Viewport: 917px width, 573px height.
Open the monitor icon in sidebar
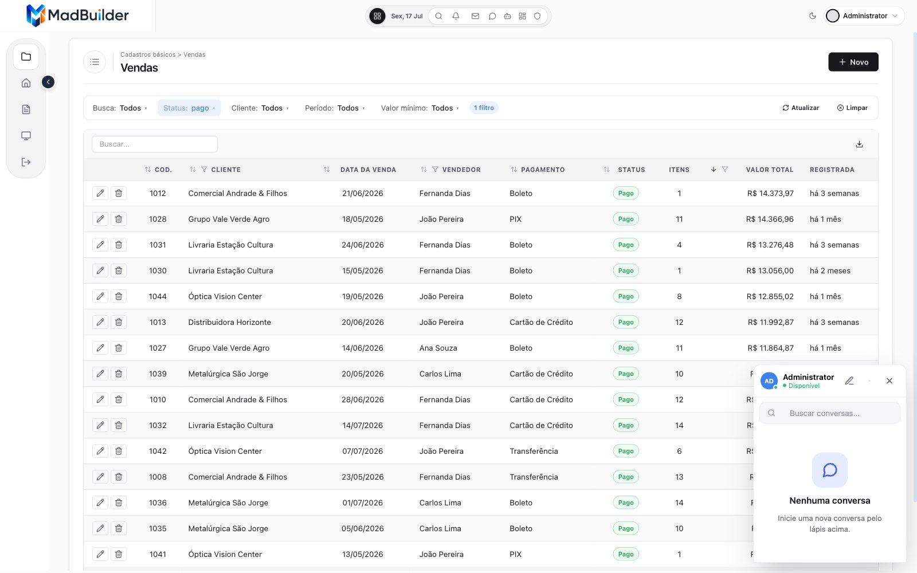(26, 136)
